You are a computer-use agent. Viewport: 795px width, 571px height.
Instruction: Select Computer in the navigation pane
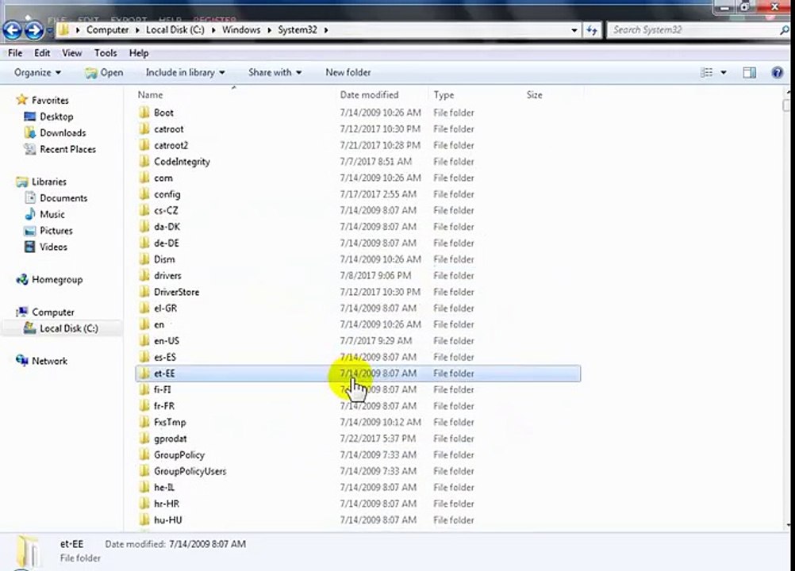click(52, 312)
